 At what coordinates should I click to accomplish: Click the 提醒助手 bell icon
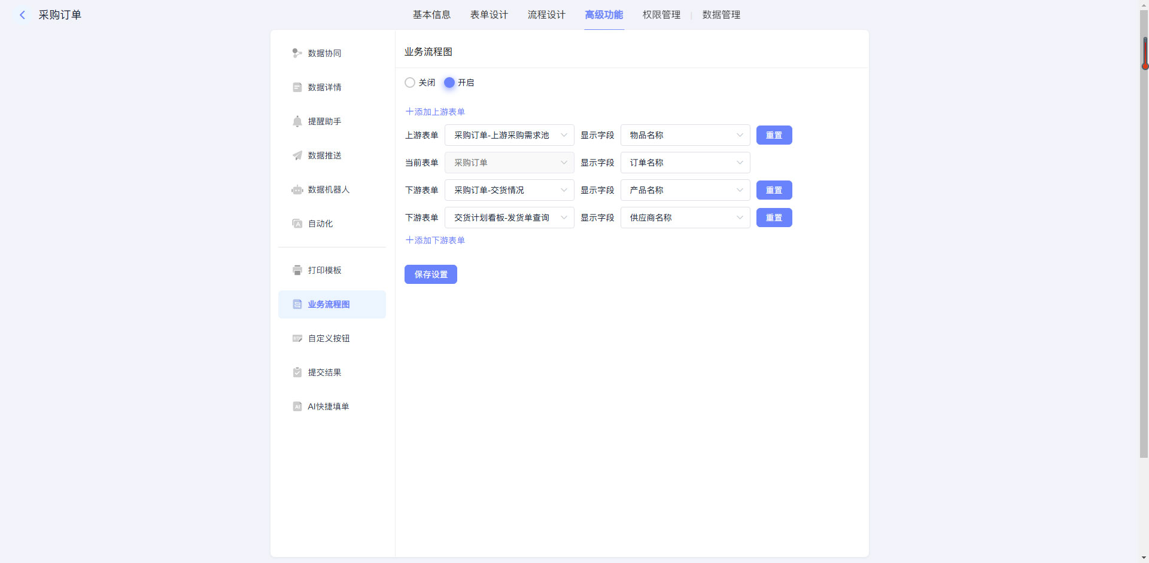click(x=297, y=121)
